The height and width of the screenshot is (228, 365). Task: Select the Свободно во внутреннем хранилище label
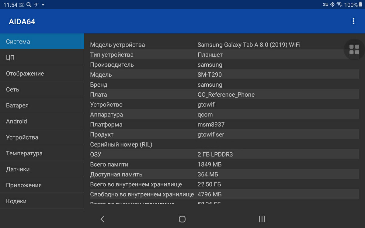coord(142,194)
